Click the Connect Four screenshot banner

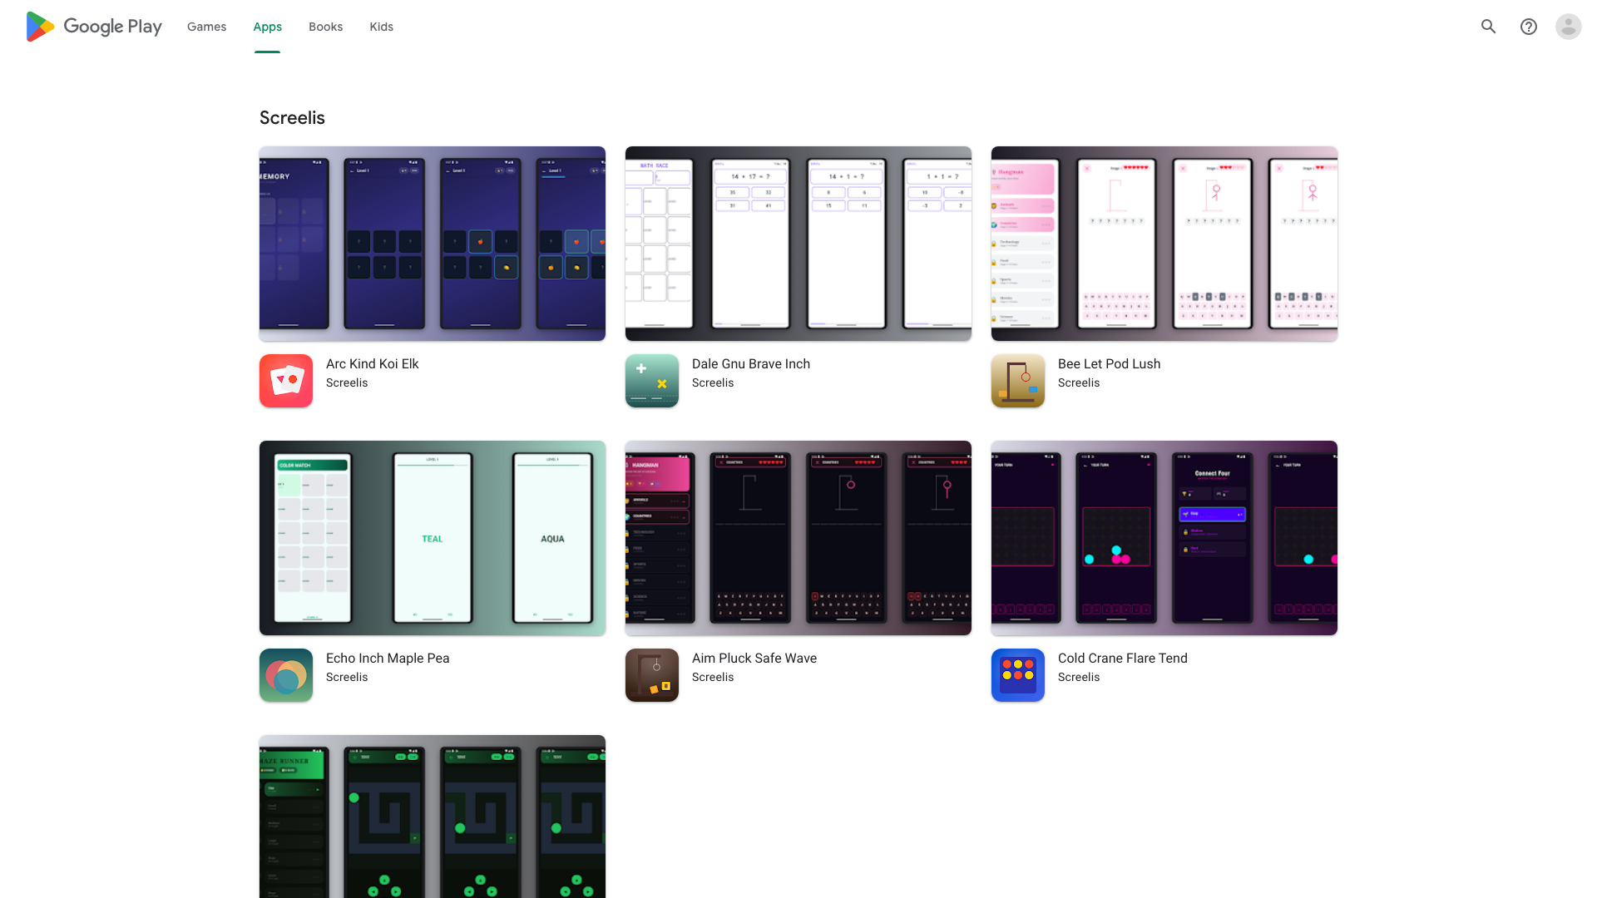click(x=1164, y=538)
